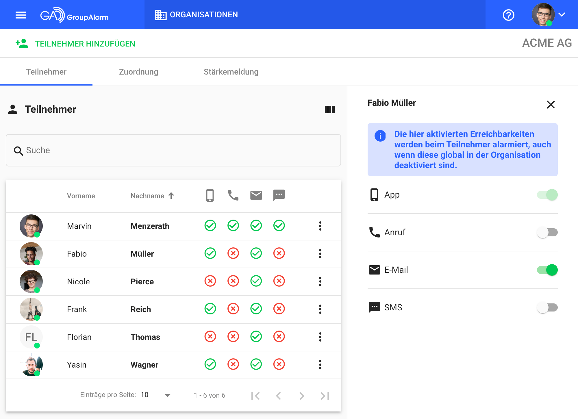The width and height of the screenshot is (578, 419).
Task: Click into the Suche search field
Action: click(173, 150)
